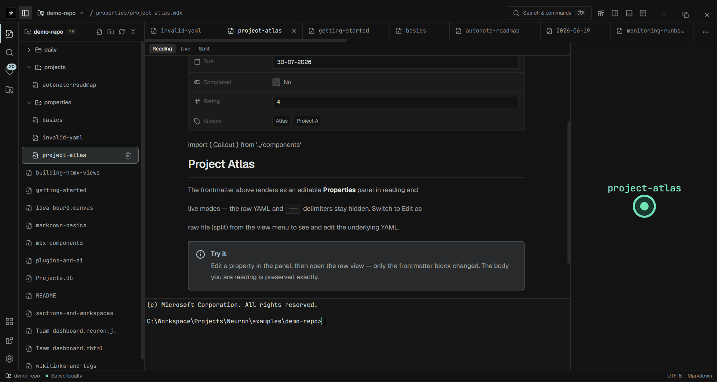Screen dimensions: 717x382
Task: Open the search activity icon in sidebar
Action: click(10, 53)
